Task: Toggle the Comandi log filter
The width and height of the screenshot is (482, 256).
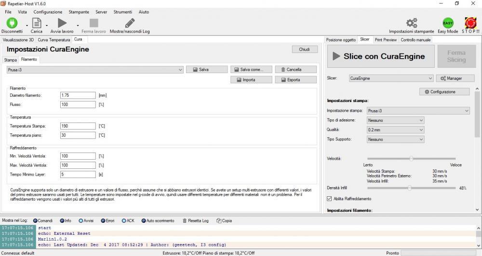Action: click(x=35, y=221)
